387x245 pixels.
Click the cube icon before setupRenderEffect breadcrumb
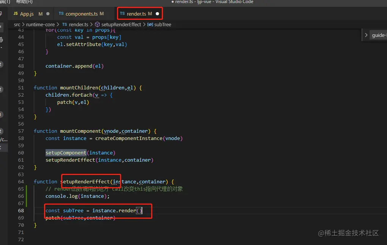tap(97, 24)
